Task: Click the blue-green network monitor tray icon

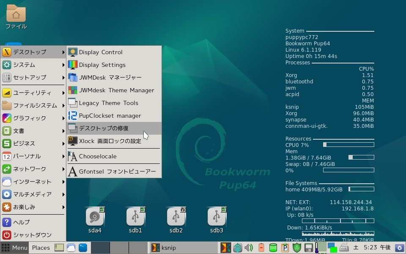Action: click(x=332, y=248)
